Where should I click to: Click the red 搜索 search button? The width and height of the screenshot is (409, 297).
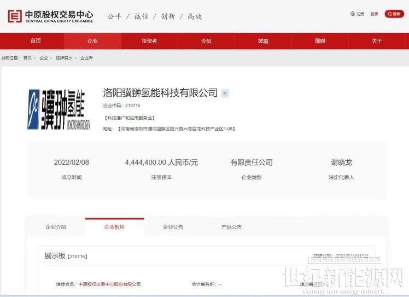(x=394, y=14)
